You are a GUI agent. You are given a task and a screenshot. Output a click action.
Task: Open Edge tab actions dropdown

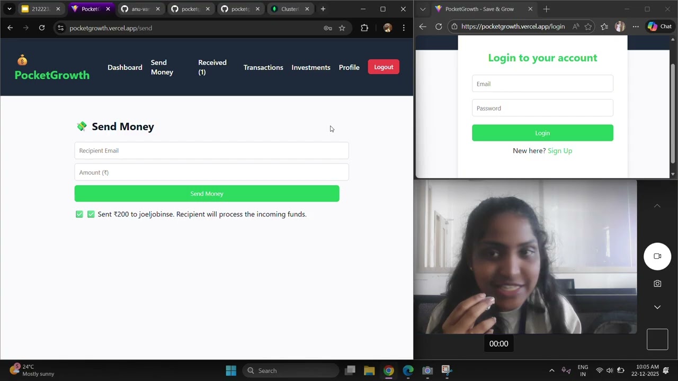tap(423, 9)
